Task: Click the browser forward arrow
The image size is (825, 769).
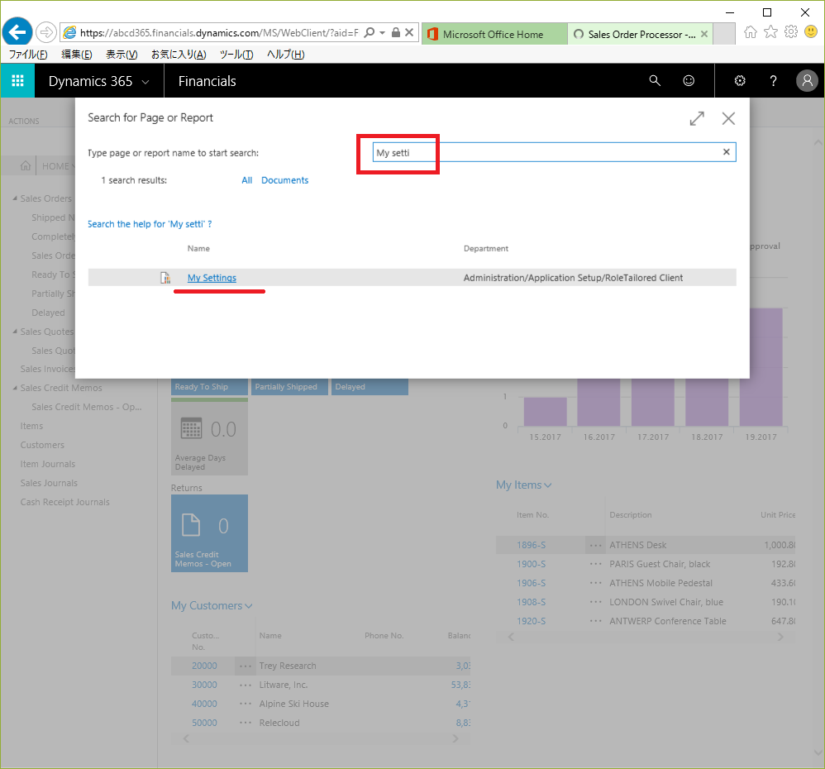Action: pyautogui.click(x=46, y=32)
